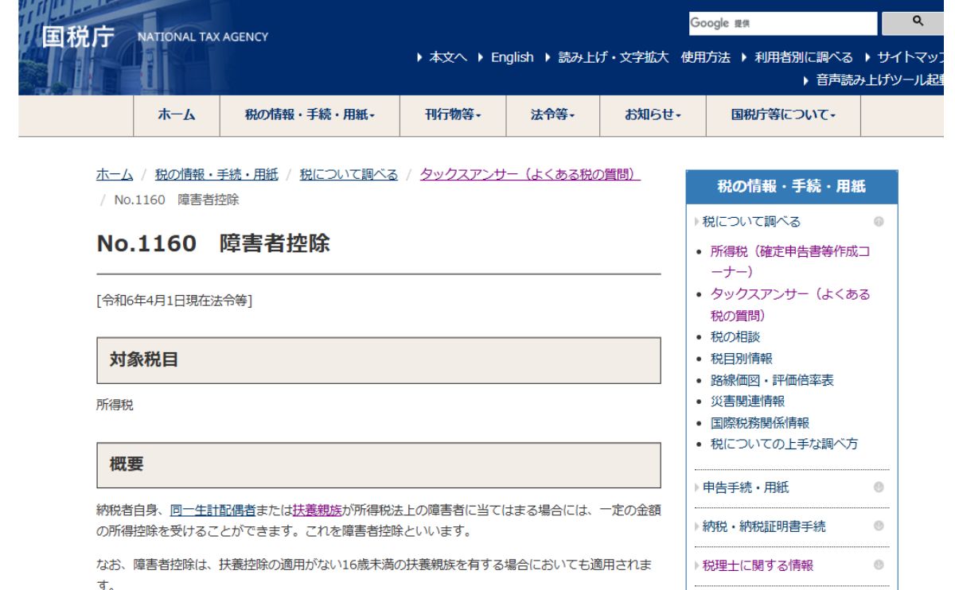The height and width of the screenshot is (590, 955).
Task: Open タックスアンサー breadcrumb link
Action: pos(531,176)
